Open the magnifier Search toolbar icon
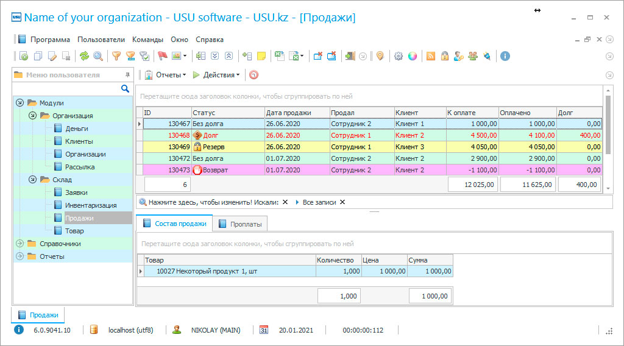Viewport: 624px width, 346px height. (x=98, y=56)
